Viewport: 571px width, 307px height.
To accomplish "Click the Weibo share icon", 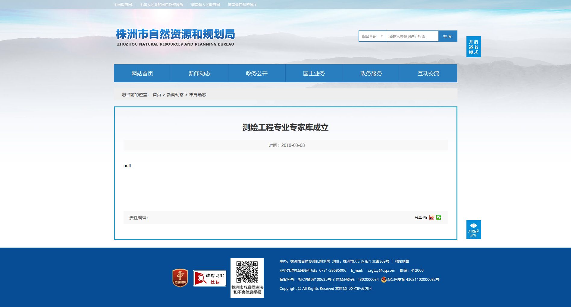I will (x=432, y=217).
